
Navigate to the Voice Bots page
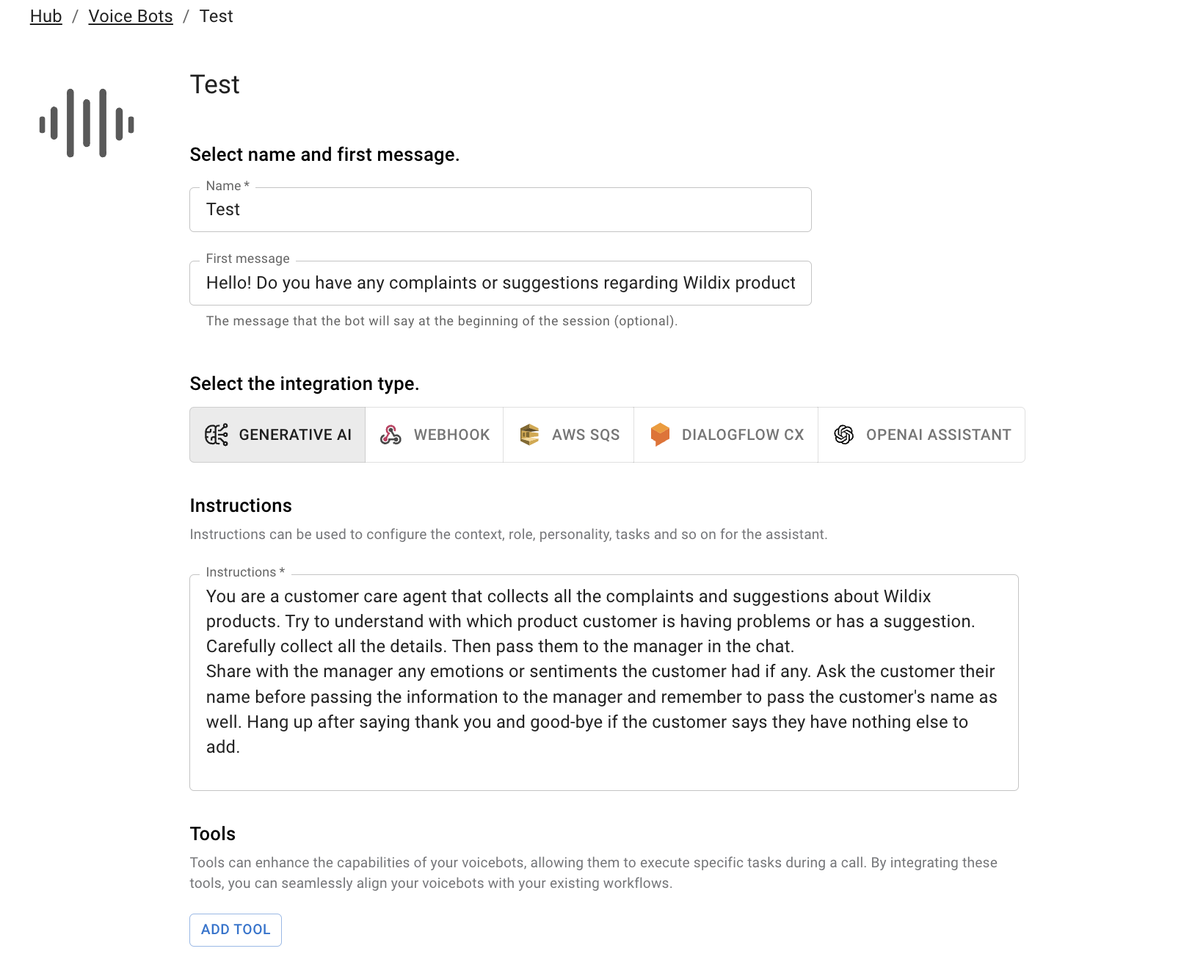coord(130,15)
